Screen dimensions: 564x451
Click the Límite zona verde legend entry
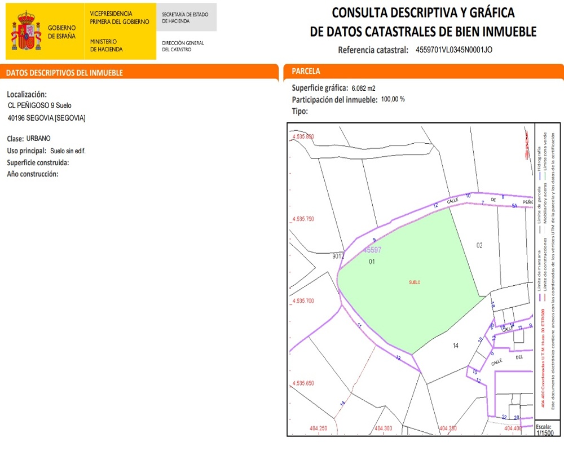545,148
